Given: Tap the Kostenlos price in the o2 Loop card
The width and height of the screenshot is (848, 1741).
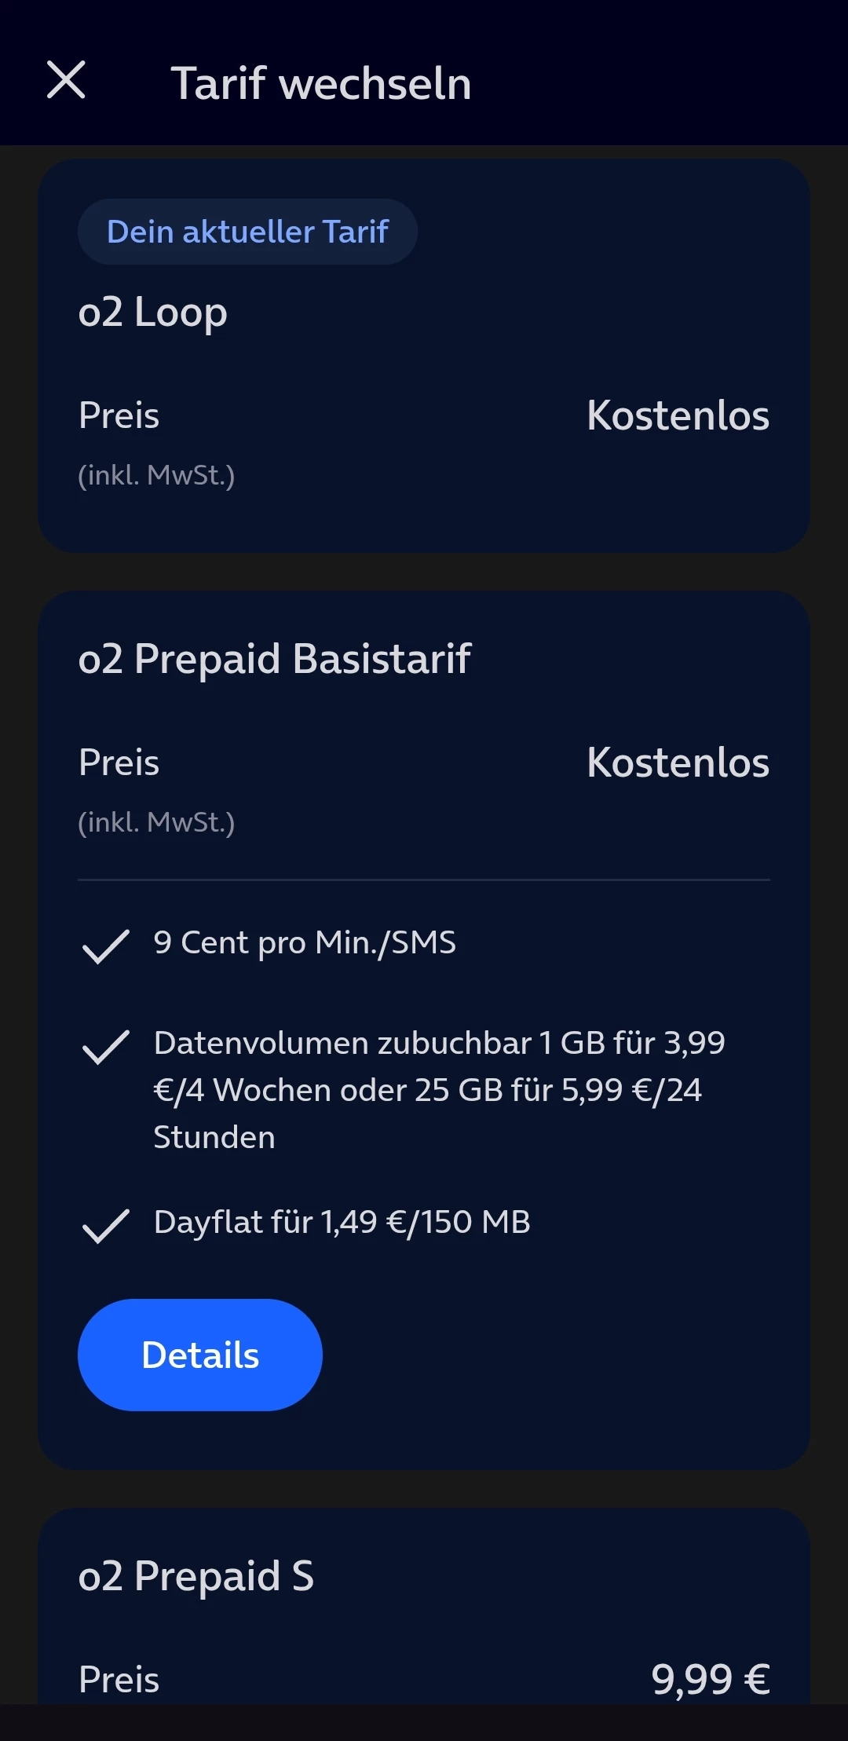Looking at the screenshot, I should point(678,415).
